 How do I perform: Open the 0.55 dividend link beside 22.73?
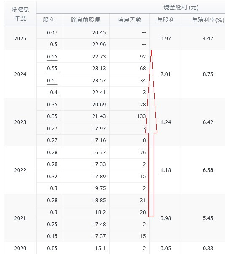(52, 57)
